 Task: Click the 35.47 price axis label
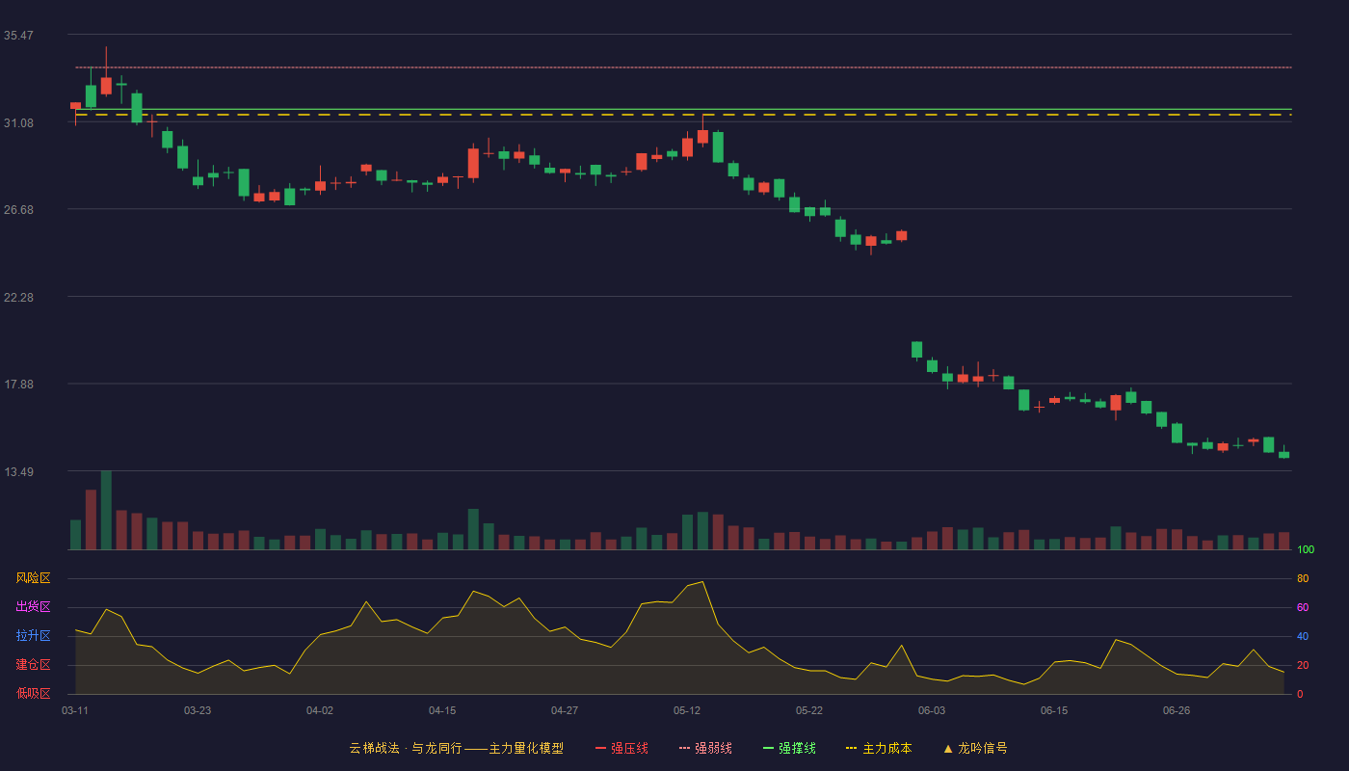[18, 36]
